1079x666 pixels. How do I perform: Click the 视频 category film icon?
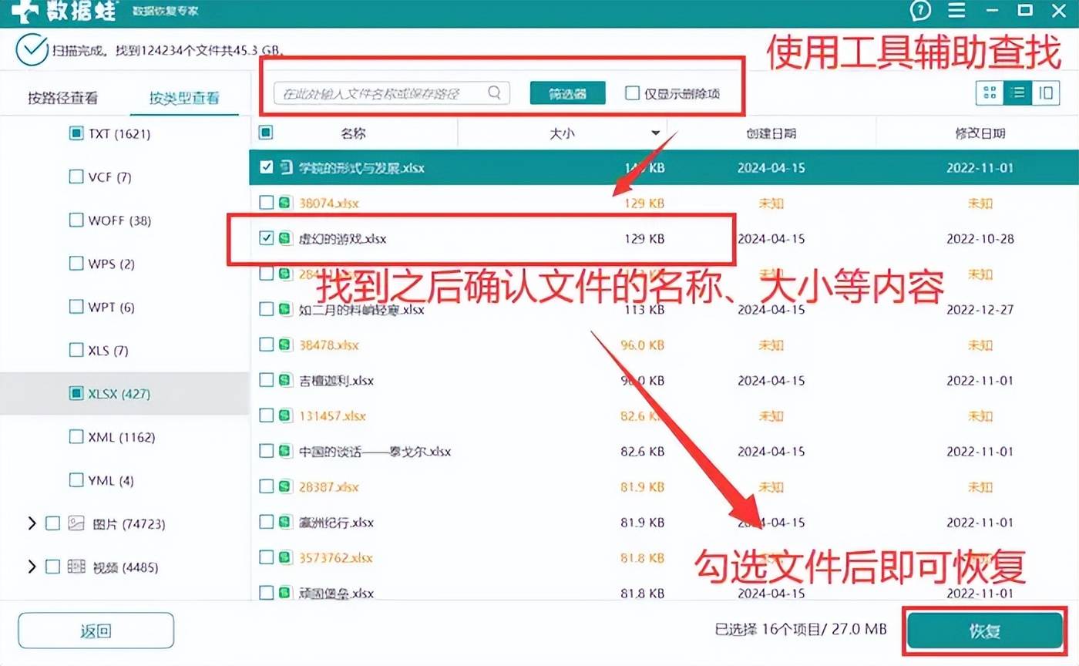[x=76, y=567]
